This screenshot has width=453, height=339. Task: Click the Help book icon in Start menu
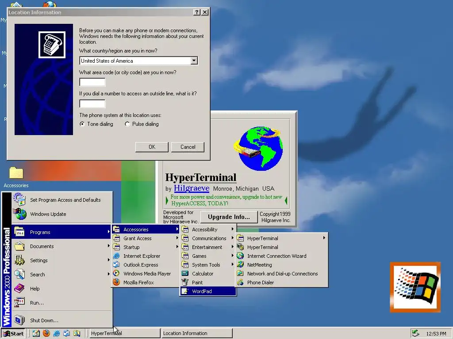click(19, 288)
